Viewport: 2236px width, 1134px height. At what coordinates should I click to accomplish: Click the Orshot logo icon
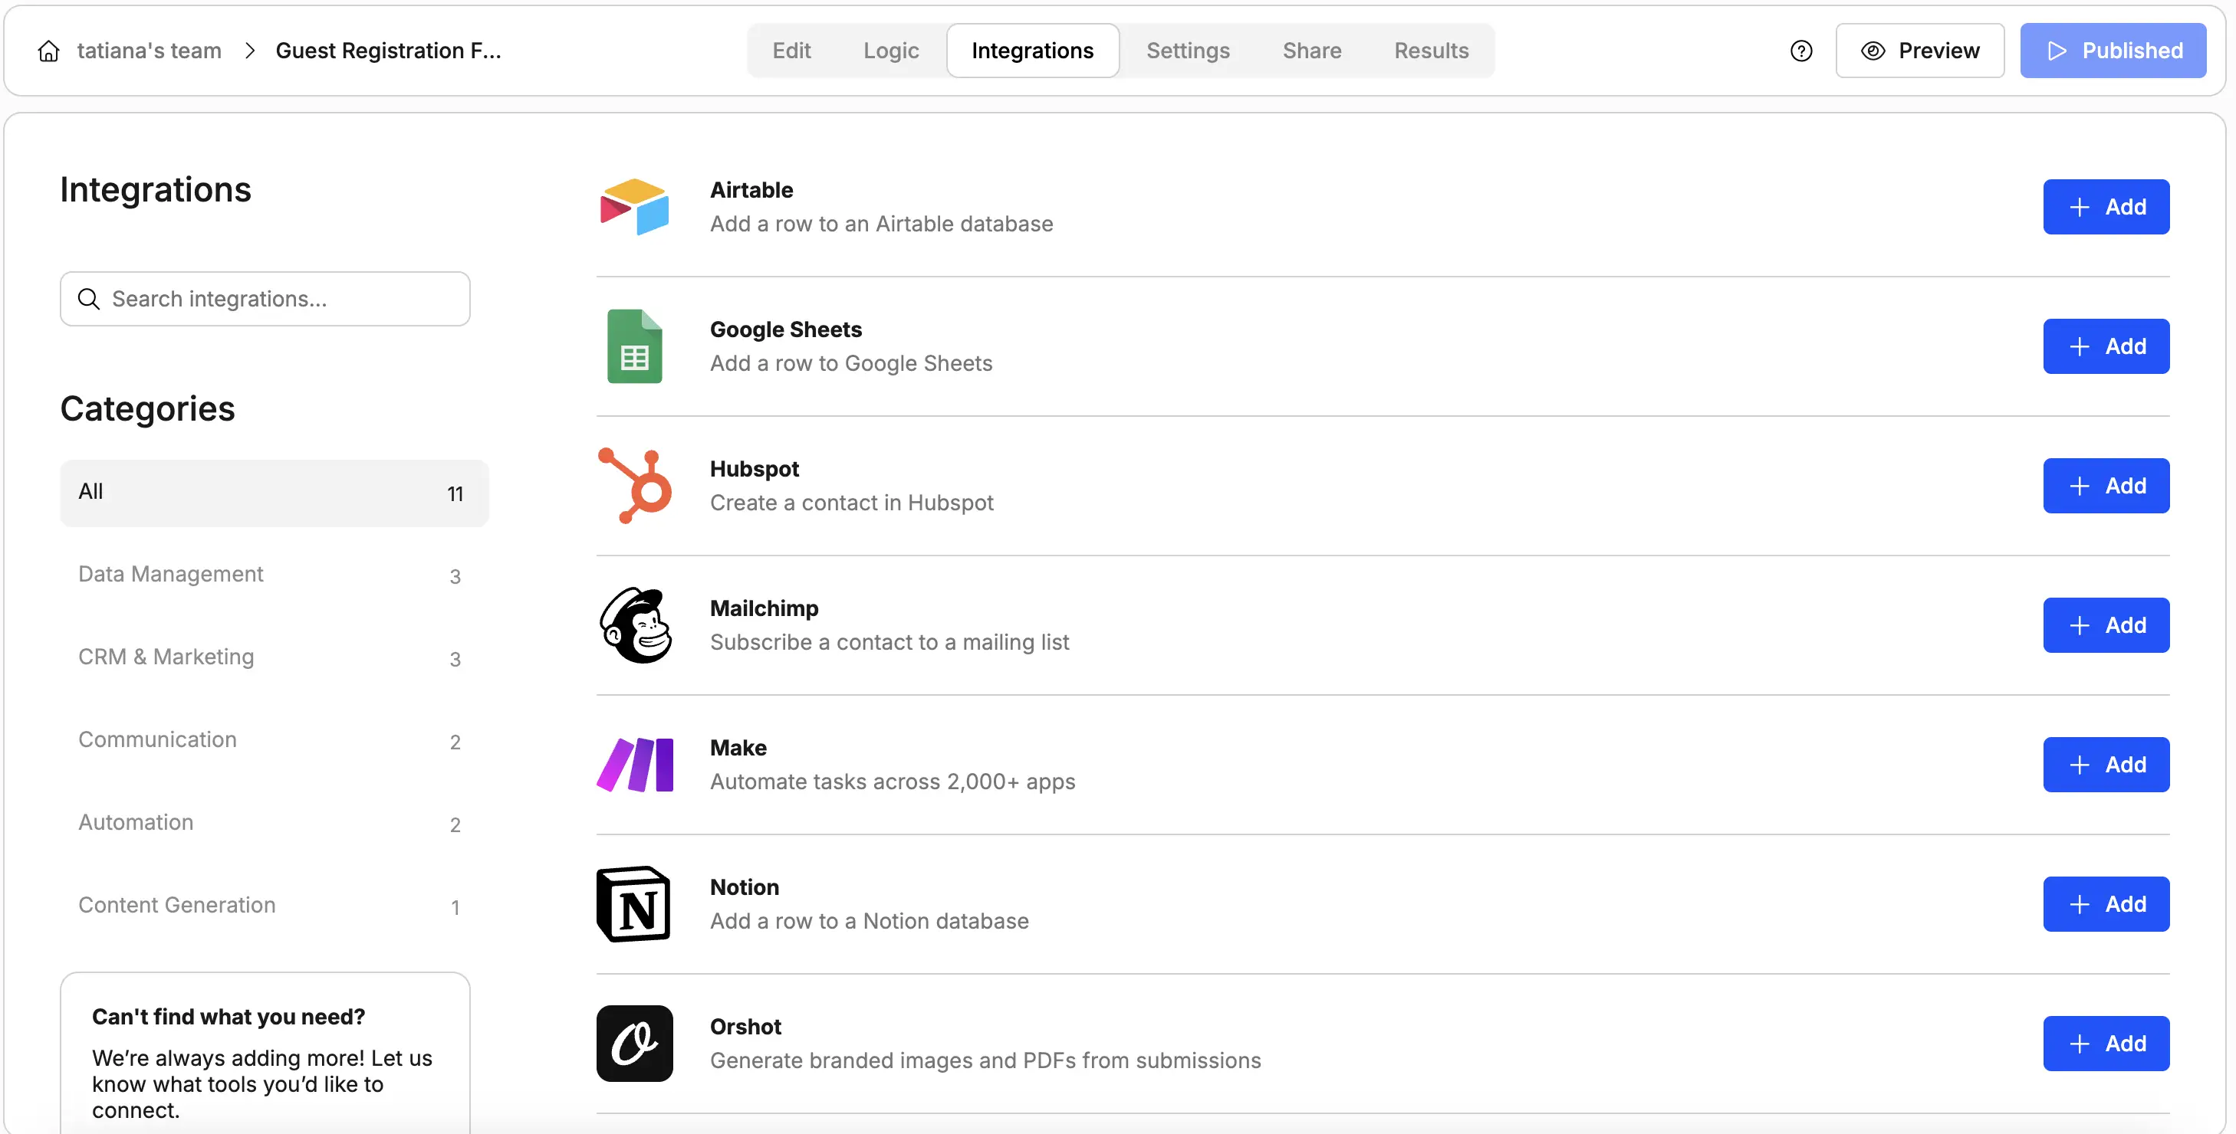[634, 1044]
